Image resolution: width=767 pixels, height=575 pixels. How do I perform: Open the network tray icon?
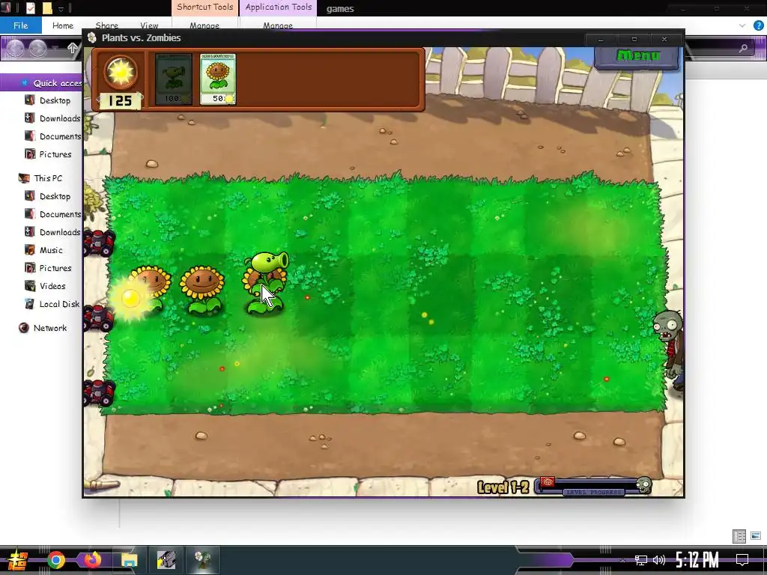640,560
